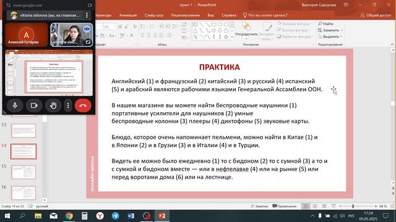Open change case Aa dropdown
The height and width of the screenshot is (222, 396).
point(112,36)
